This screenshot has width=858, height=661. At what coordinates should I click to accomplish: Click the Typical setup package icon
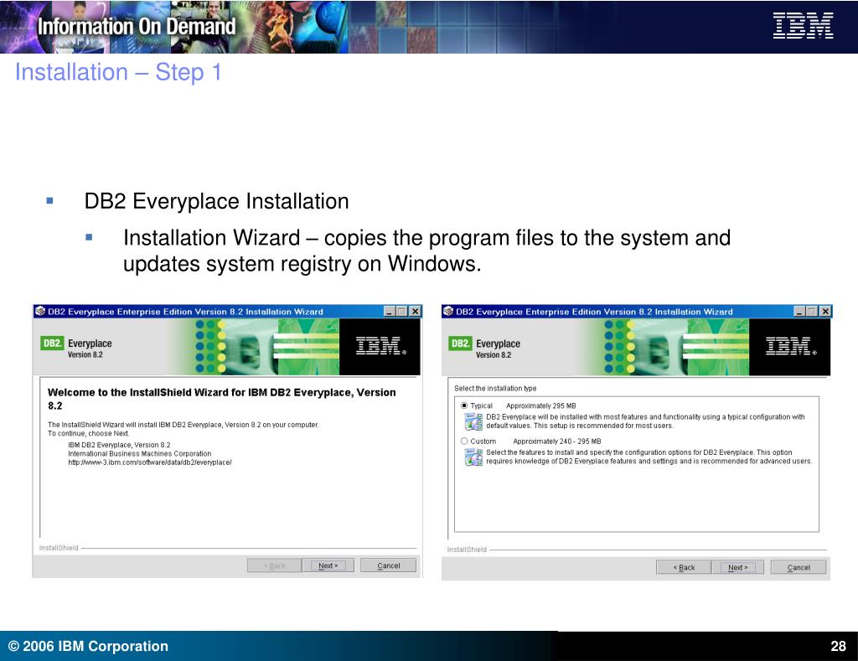click(473, 421)
